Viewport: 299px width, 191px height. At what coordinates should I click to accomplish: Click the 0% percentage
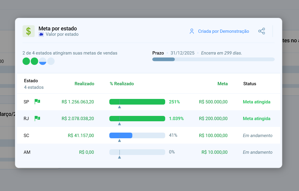(x=172, y=152)
